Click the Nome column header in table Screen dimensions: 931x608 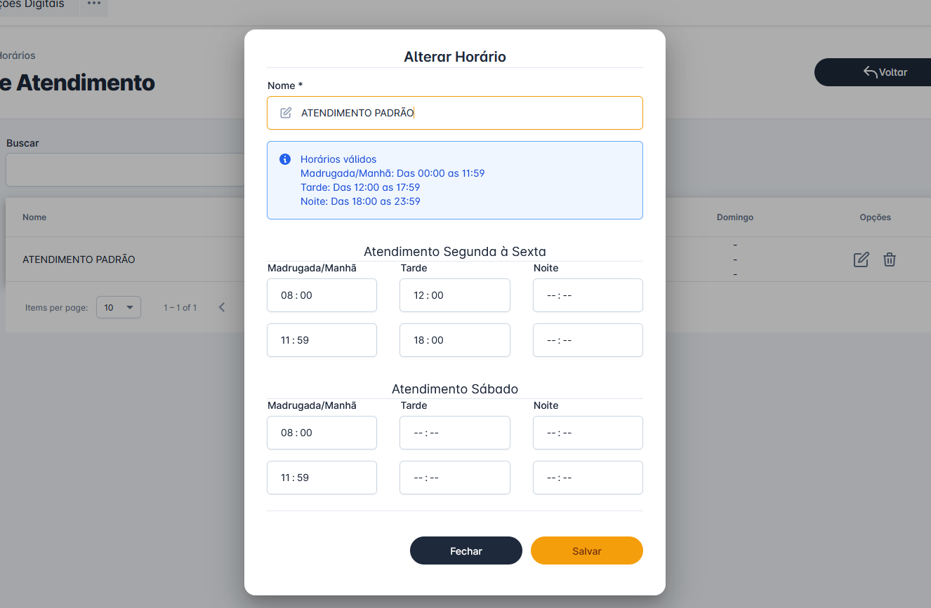(34, 217)
